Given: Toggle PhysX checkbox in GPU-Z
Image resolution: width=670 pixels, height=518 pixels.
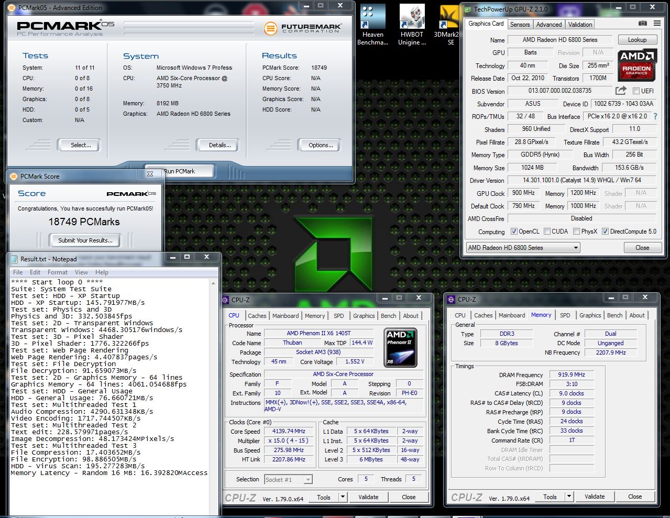Looking at the screenshot, I should click(x=576, y=232).
